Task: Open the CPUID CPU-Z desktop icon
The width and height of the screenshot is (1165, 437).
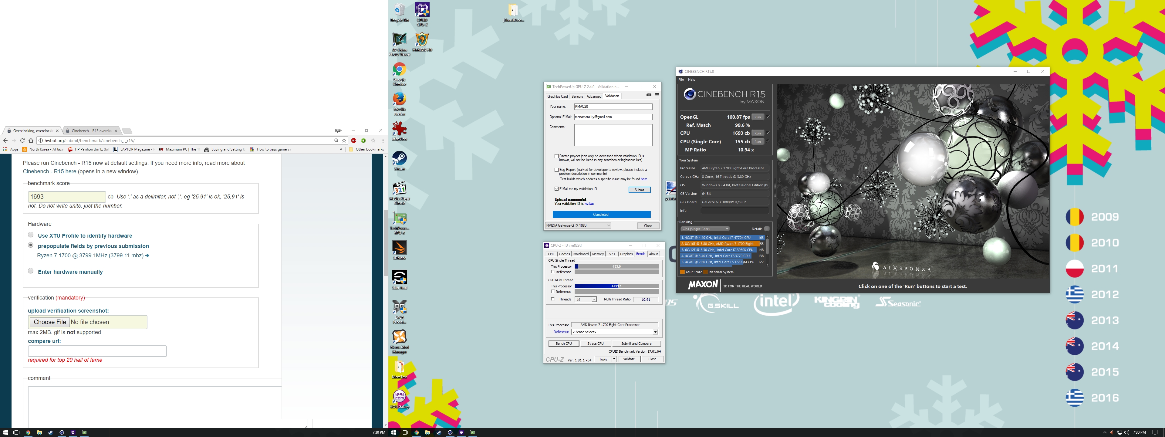Action: coord(422,14)
